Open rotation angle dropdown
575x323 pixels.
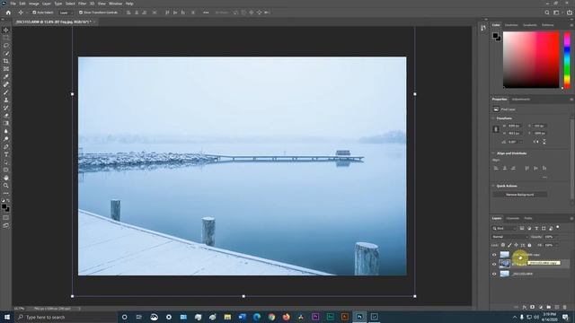click(521, 142)
